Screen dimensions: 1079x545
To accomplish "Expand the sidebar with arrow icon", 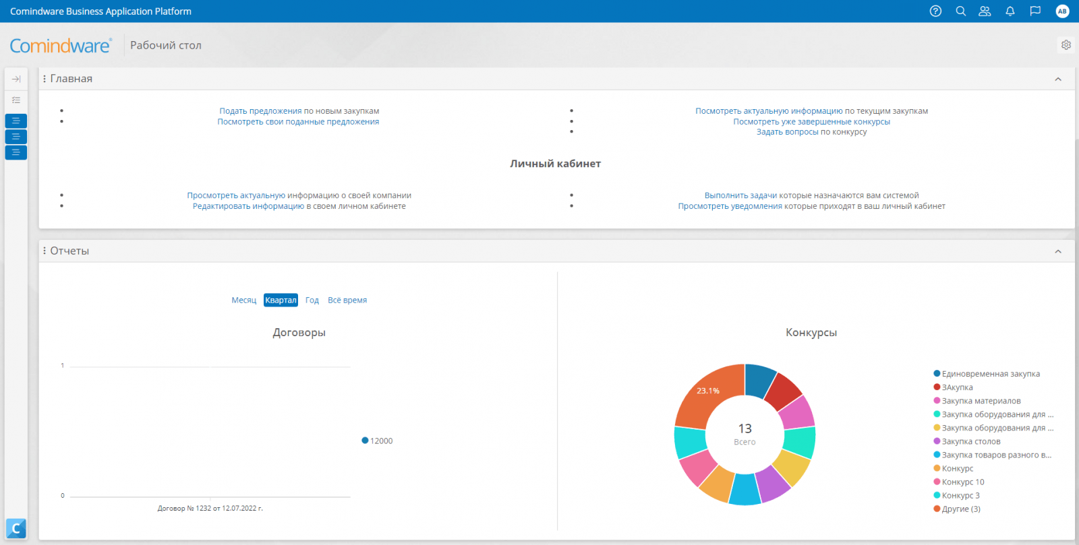I will click(x=16, y=79).
